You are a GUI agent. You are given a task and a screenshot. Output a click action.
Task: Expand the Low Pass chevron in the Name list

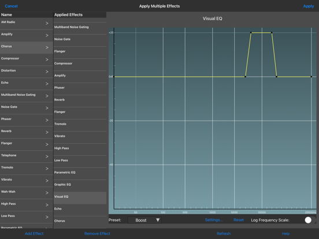coord(47,217)
